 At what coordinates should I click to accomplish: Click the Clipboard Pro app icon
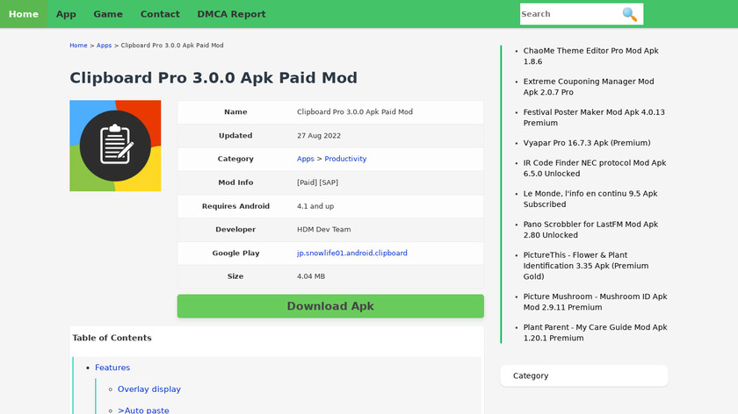[x=115, y=146]
